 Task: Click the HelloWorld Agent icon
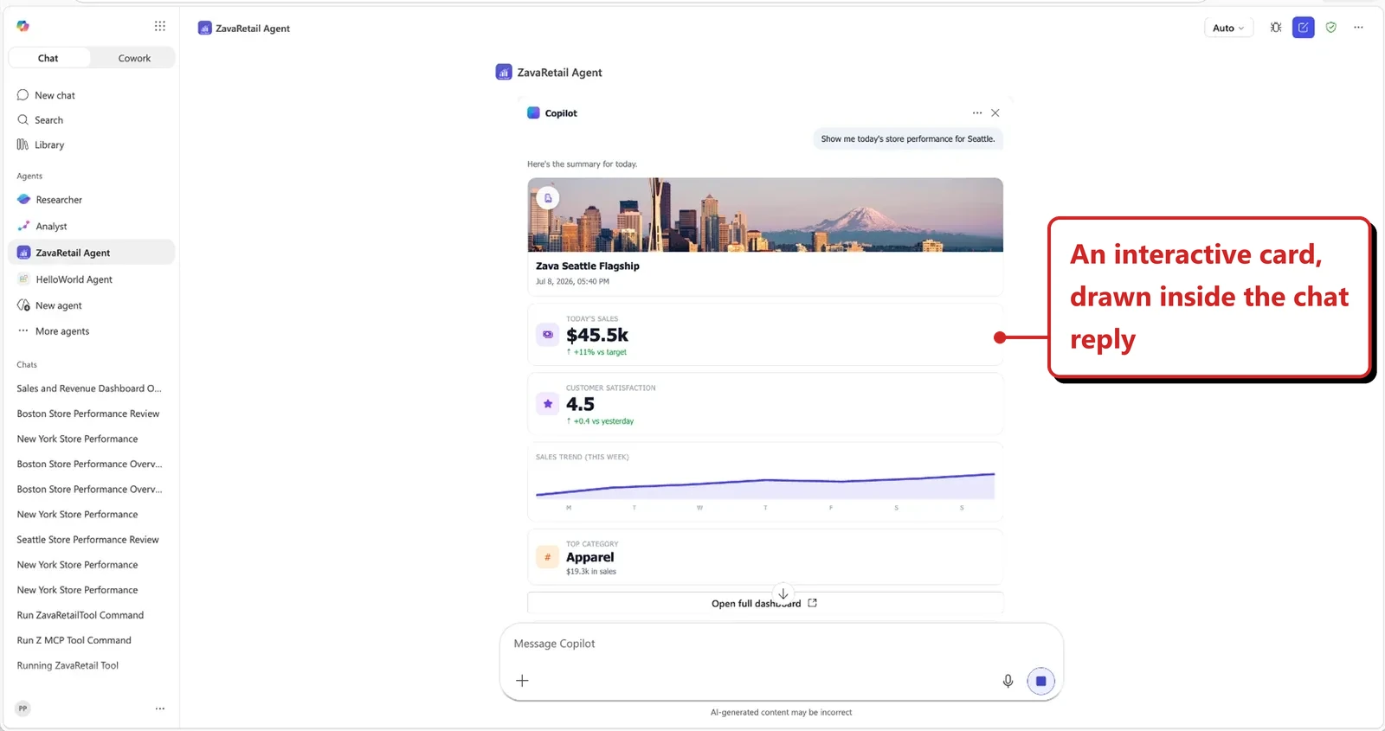click(23, 279)
